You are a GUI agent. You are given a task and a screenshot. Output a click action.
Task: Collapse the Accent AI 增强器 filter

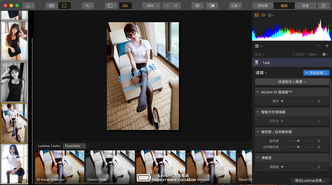258,92
